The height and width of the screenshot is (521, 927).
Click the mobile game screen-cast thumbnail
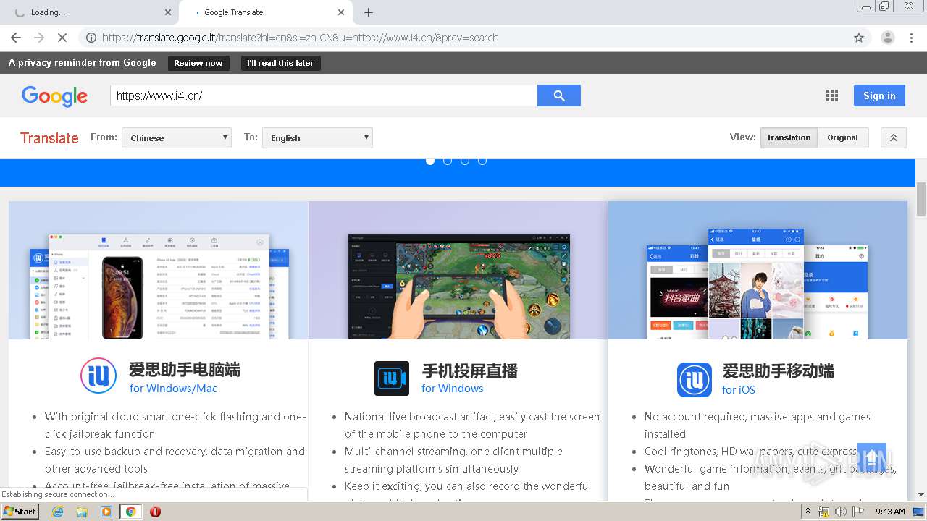pos(458,270)
